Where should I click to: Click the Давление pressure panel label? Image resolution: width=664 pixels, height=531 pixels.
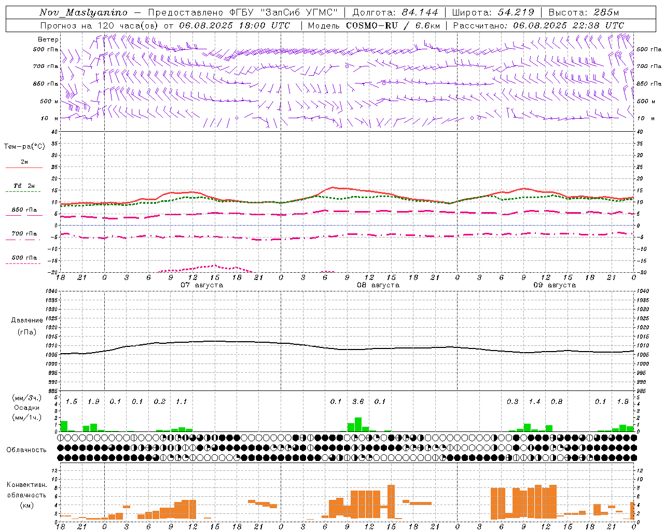27,320
